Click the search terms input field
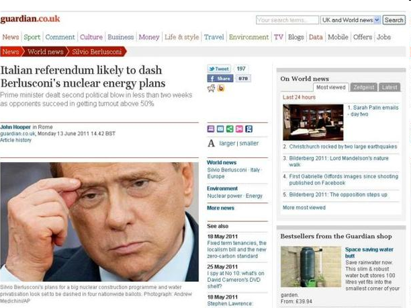Image resolution: width=411 pixels, height=308 pixels. (287, 20)
